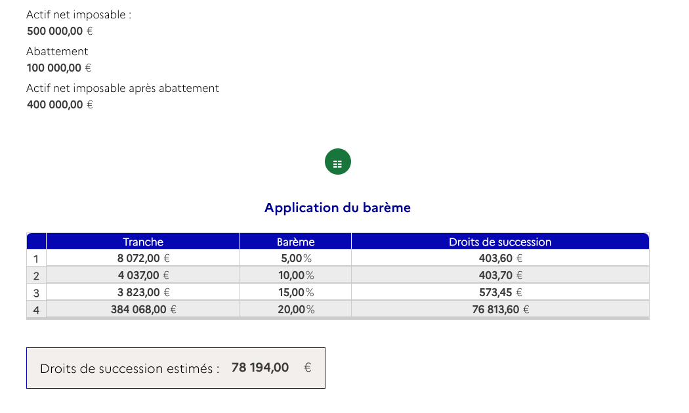Click row number 2 in the table
689x413 pixels.
pyautogui.click(x=36, y=276)
